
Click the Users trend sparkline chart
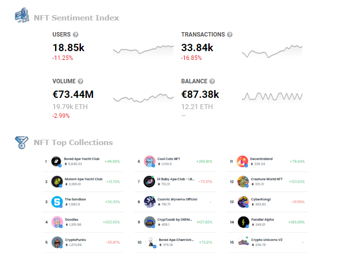click(143, 51)
